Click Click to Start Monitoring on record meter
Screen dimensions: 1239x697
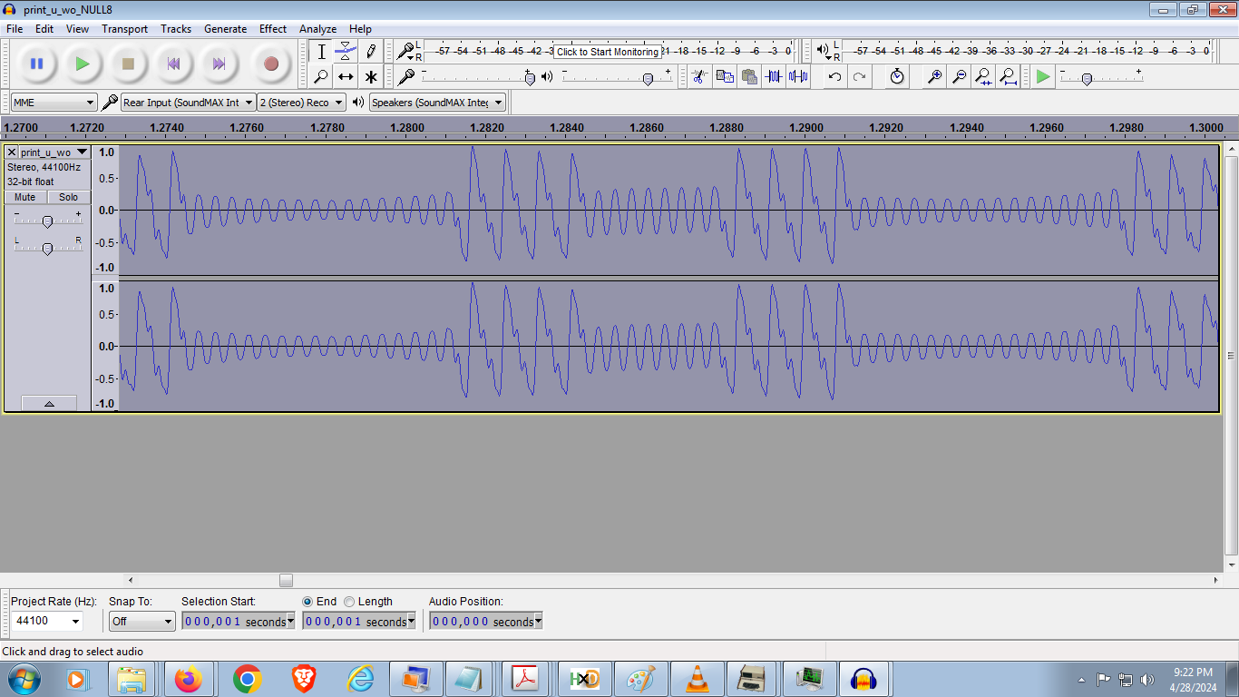(x=608, y=52)
